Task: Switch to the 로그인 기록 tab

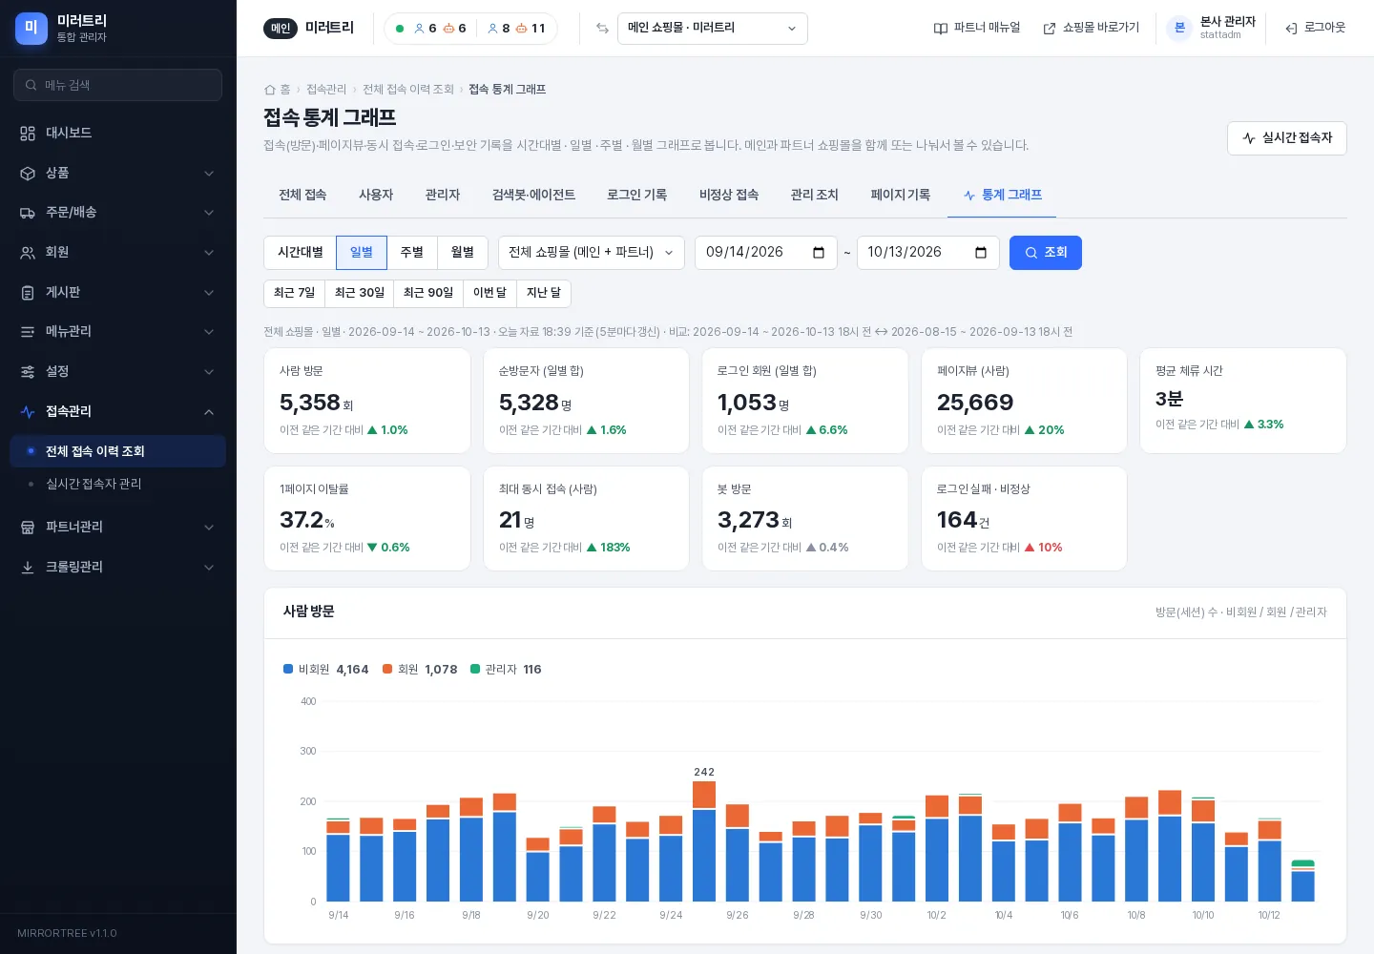Action: tap(637, 195)
